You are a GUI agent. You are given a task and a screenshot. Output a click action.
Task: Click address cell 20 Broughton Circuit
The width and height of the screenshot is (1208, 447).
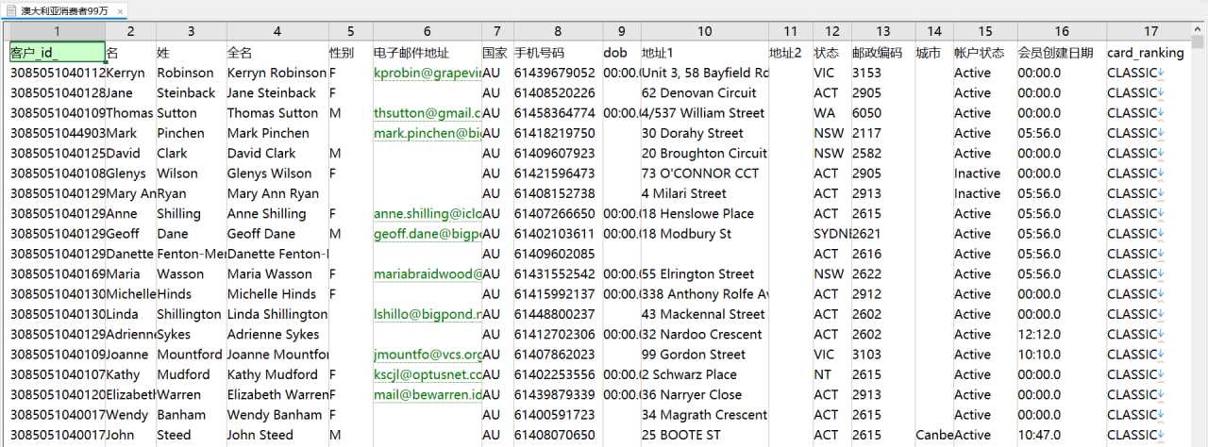coord(704,153)
